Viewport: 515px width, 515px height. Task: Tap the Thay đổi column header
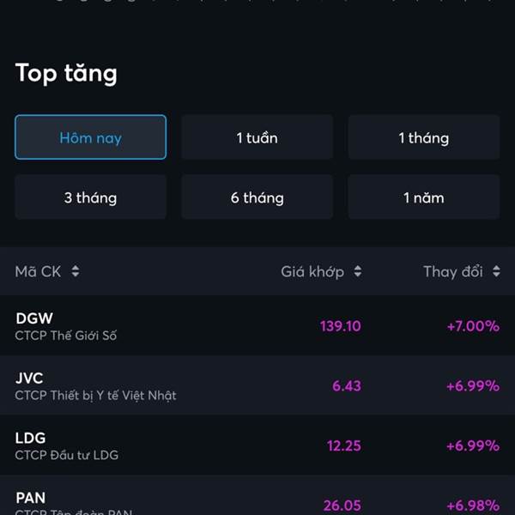pos(453,272)
